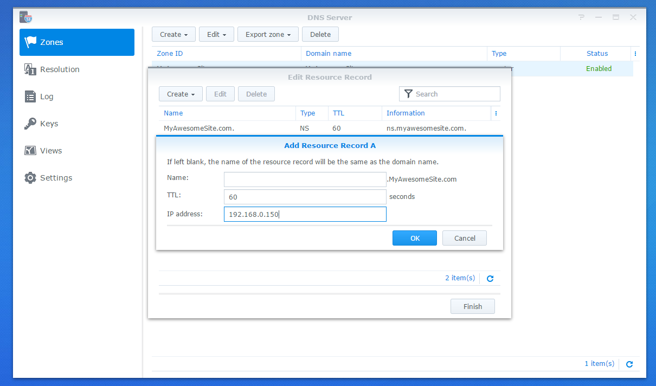Expand the zone Create dropdown

pos(173,35)
